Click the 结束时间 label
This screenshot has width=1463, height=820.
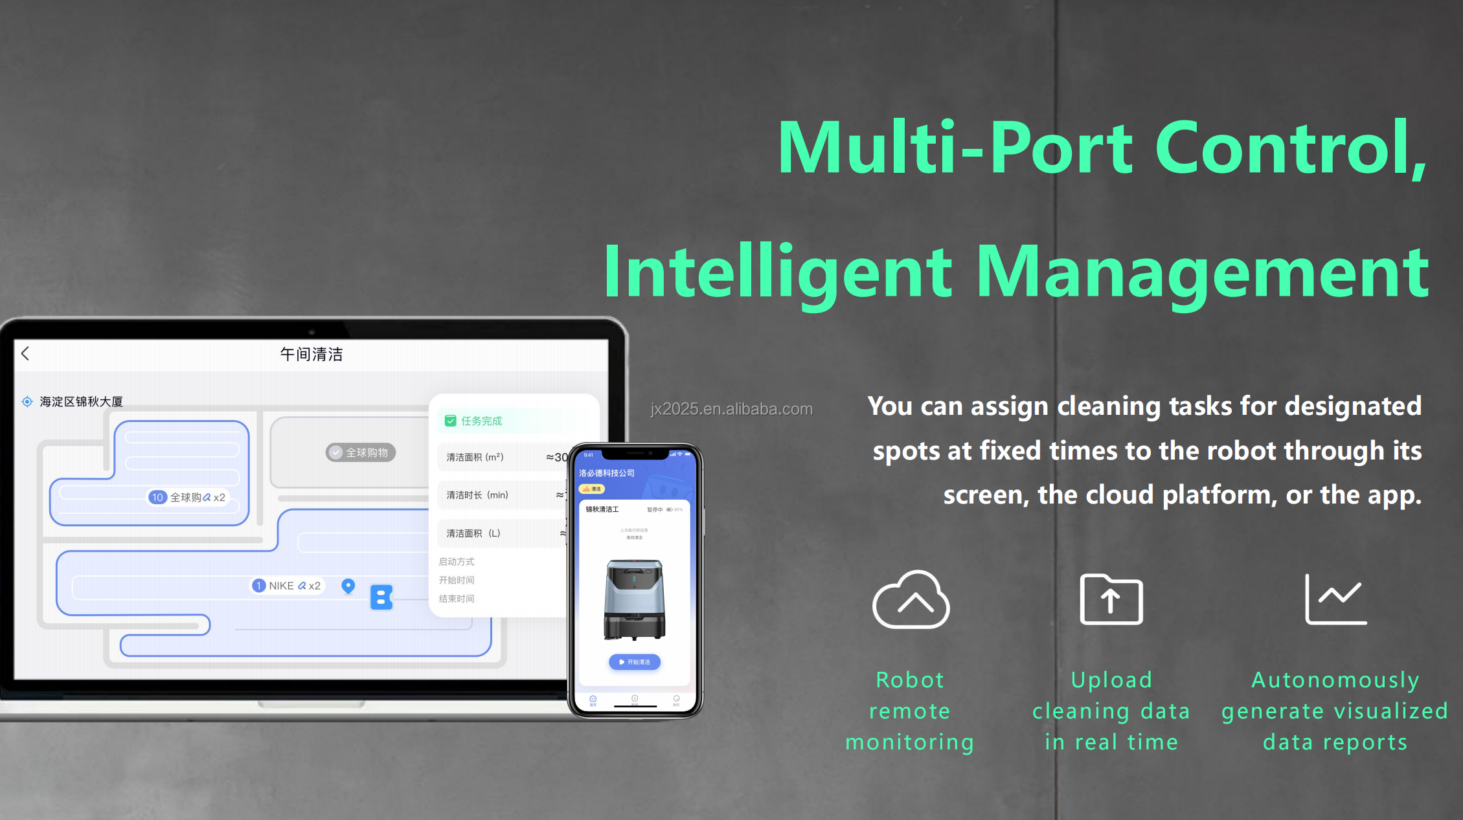pyautogui.click(x=457, y=599)
